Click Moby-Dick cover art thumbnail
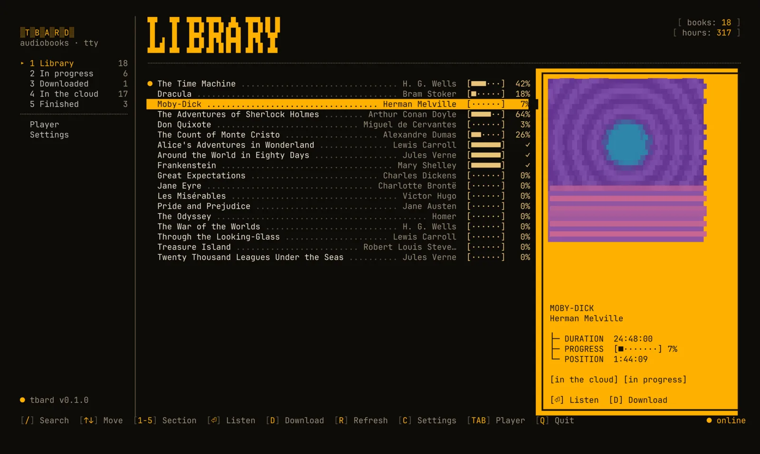This screenshot has width=760, height=454. (627, 160)
